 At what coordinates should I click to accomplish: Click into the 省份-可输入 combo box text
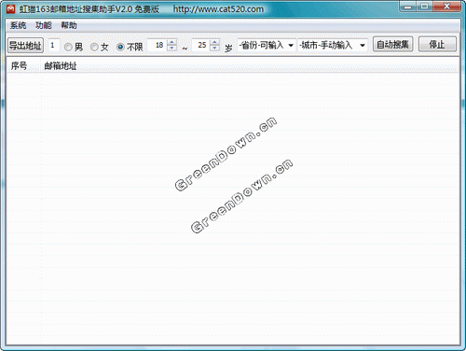tap(262, 46)
